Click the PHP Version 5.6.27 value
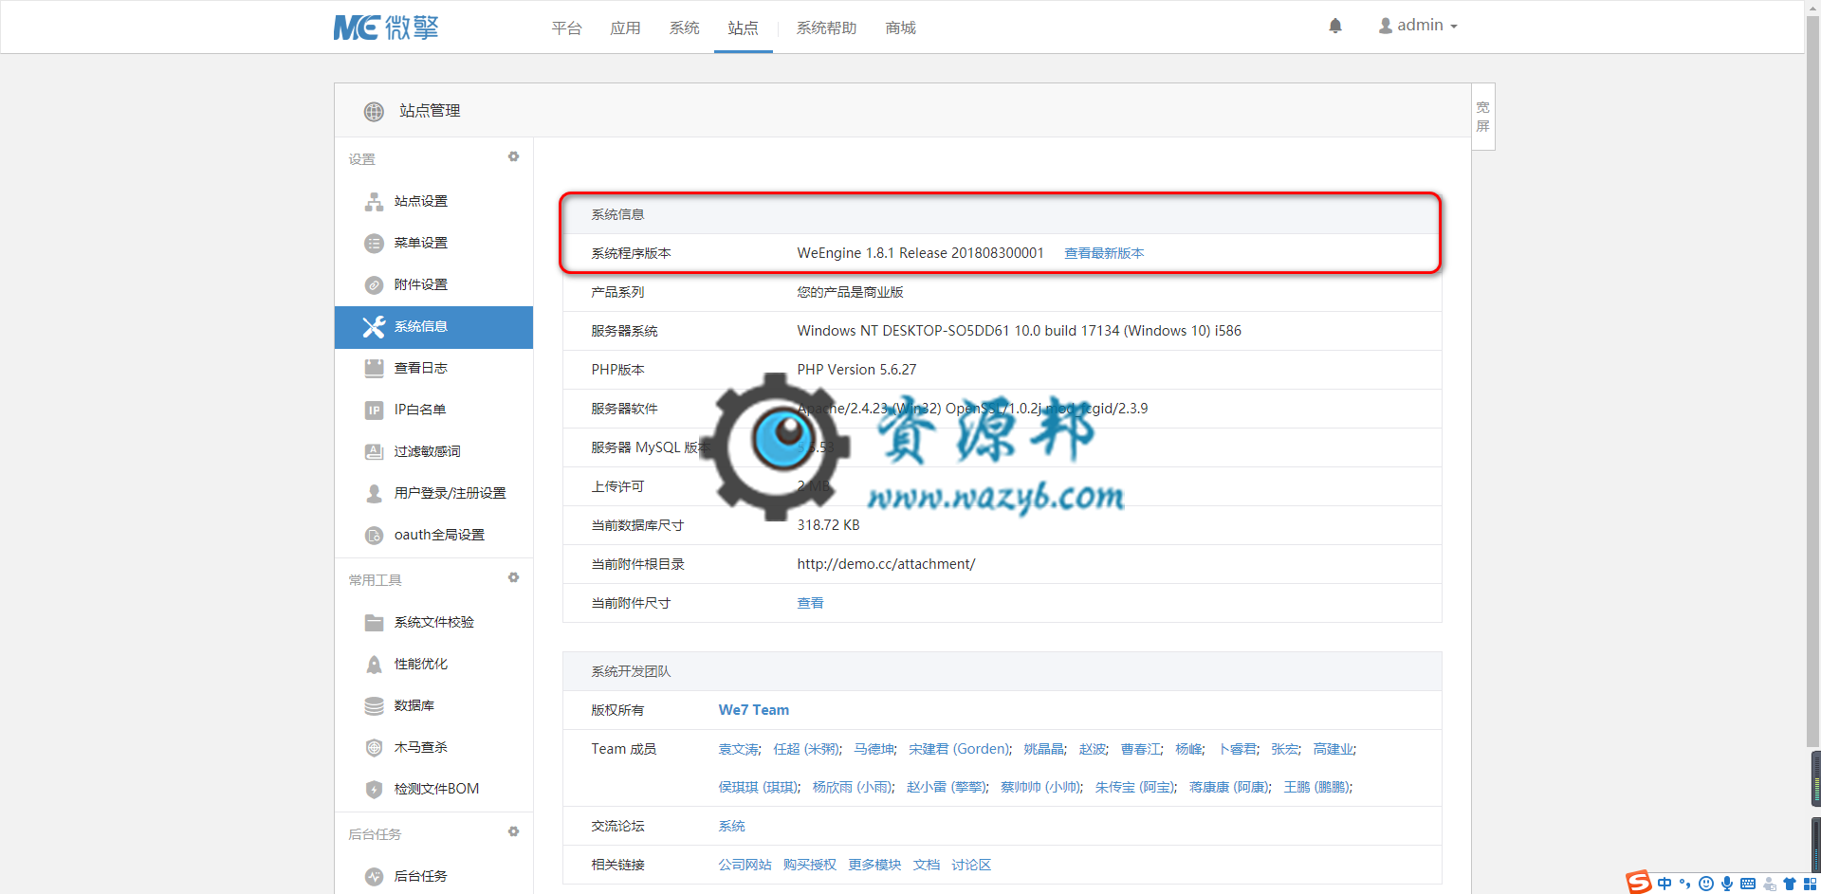 click(x=857, y=370)
